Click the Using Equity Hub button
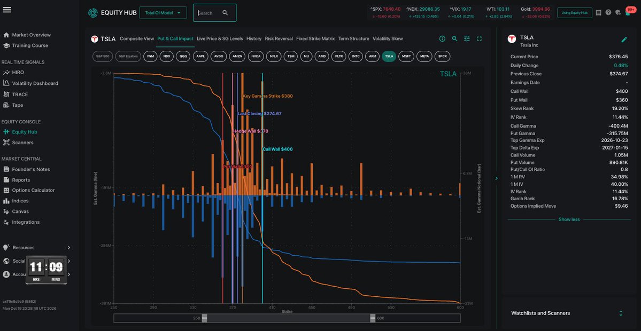 [574, 13]
